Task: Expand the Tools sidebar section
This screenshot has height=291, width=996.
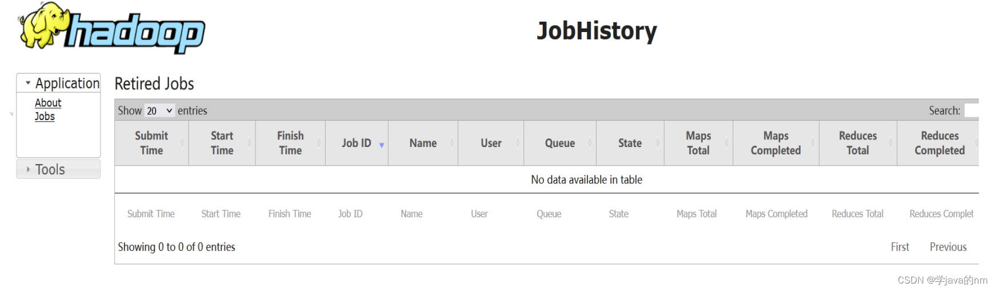Action: point(59,169)
